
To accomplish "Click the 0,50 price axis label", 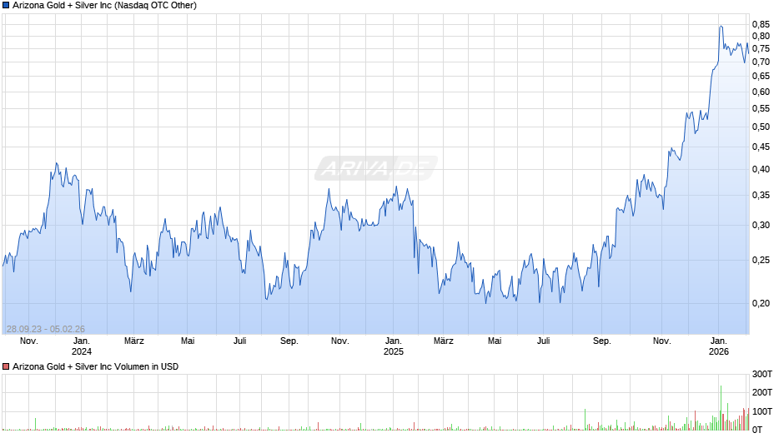I will click(761, 127).
